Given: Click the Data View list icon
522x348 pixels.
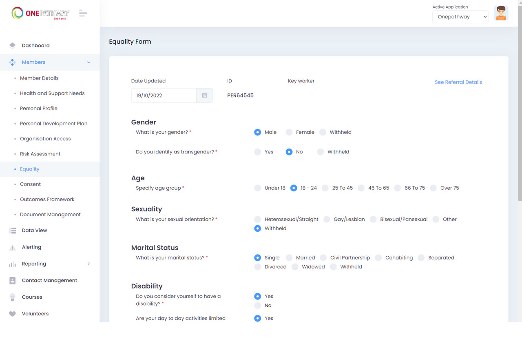Looking at the screenshot, I should point(12,231).
